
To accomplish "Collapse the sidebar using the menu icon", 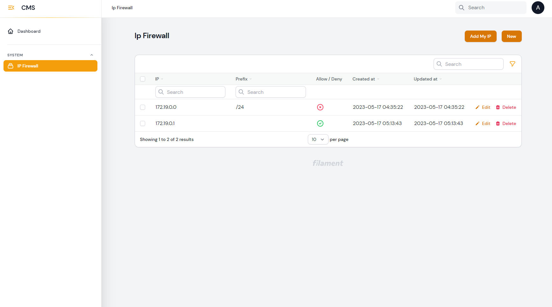I will 11,7.
